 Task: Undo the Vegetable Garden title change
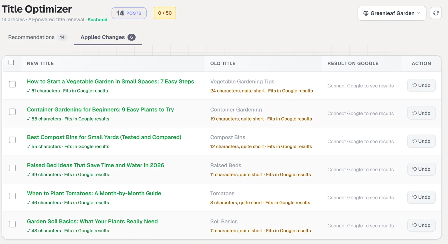pyautogui.click(x=421, y=85)
